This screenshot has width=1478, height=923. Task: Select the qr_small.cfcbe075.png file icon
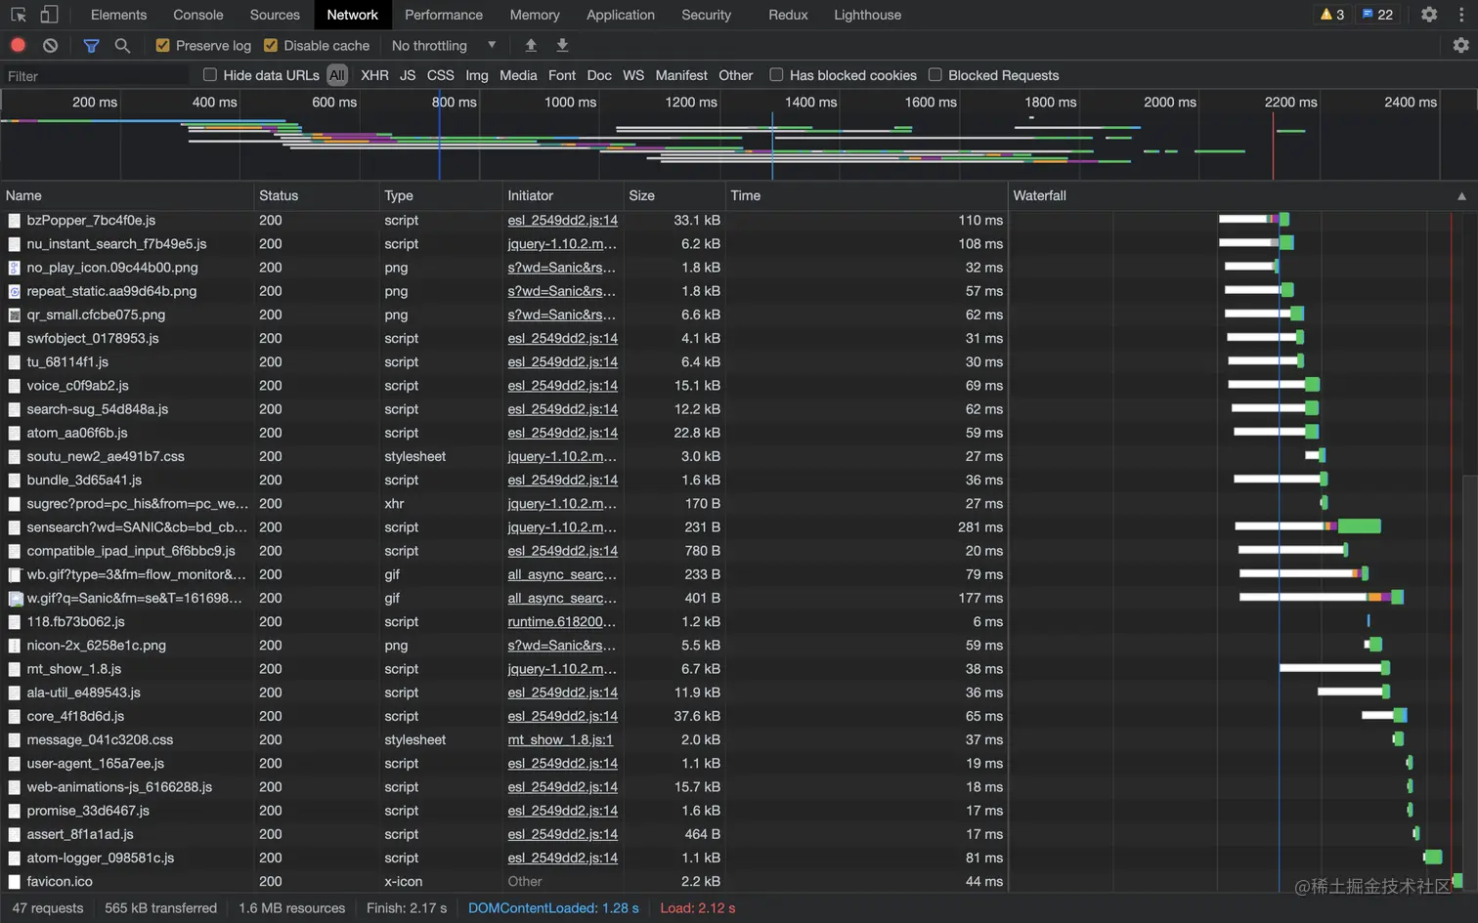[x=15, y=315]
